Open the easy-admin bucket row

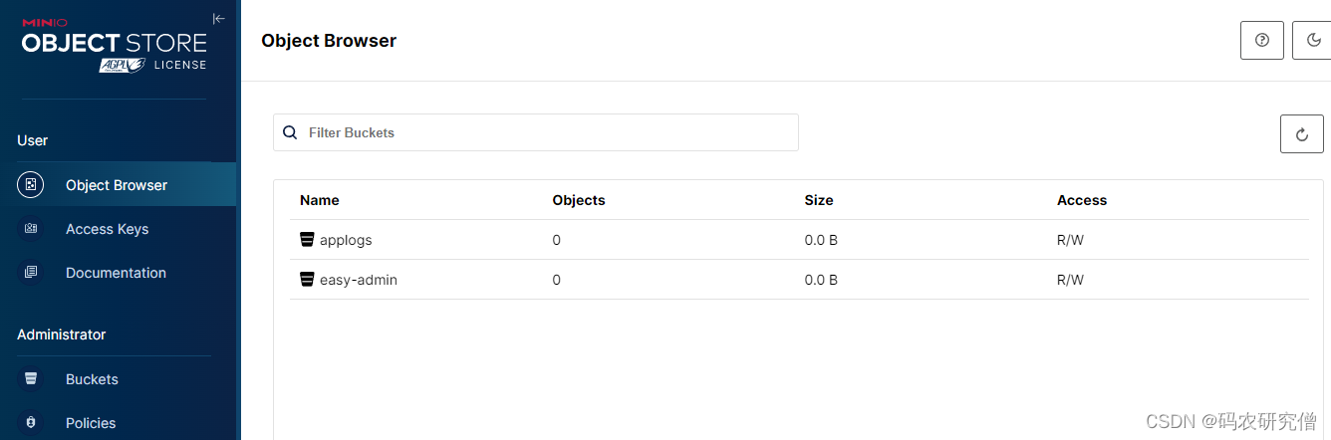[359, 280]
